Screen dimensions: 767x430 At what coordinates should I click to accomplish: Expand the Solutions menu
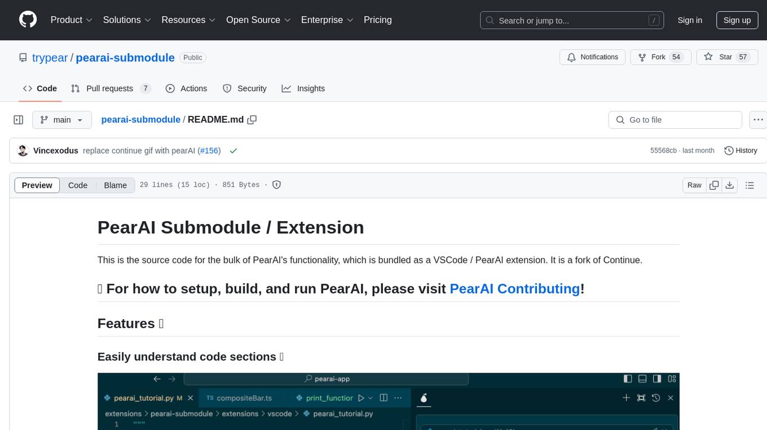(x=127, y=20)
